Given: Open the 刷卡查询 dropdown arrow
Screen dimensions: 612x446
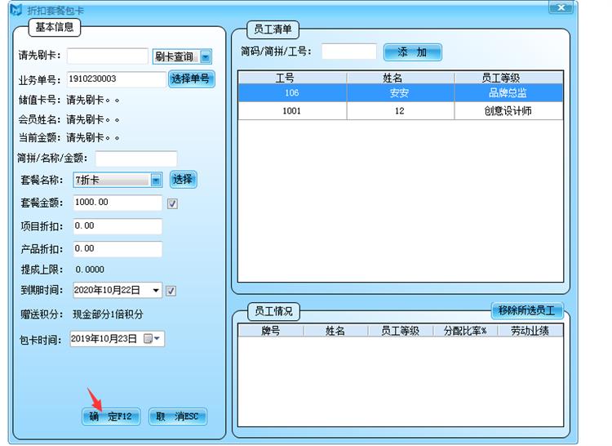Looking at the screenshot, I should coord(206,56).
